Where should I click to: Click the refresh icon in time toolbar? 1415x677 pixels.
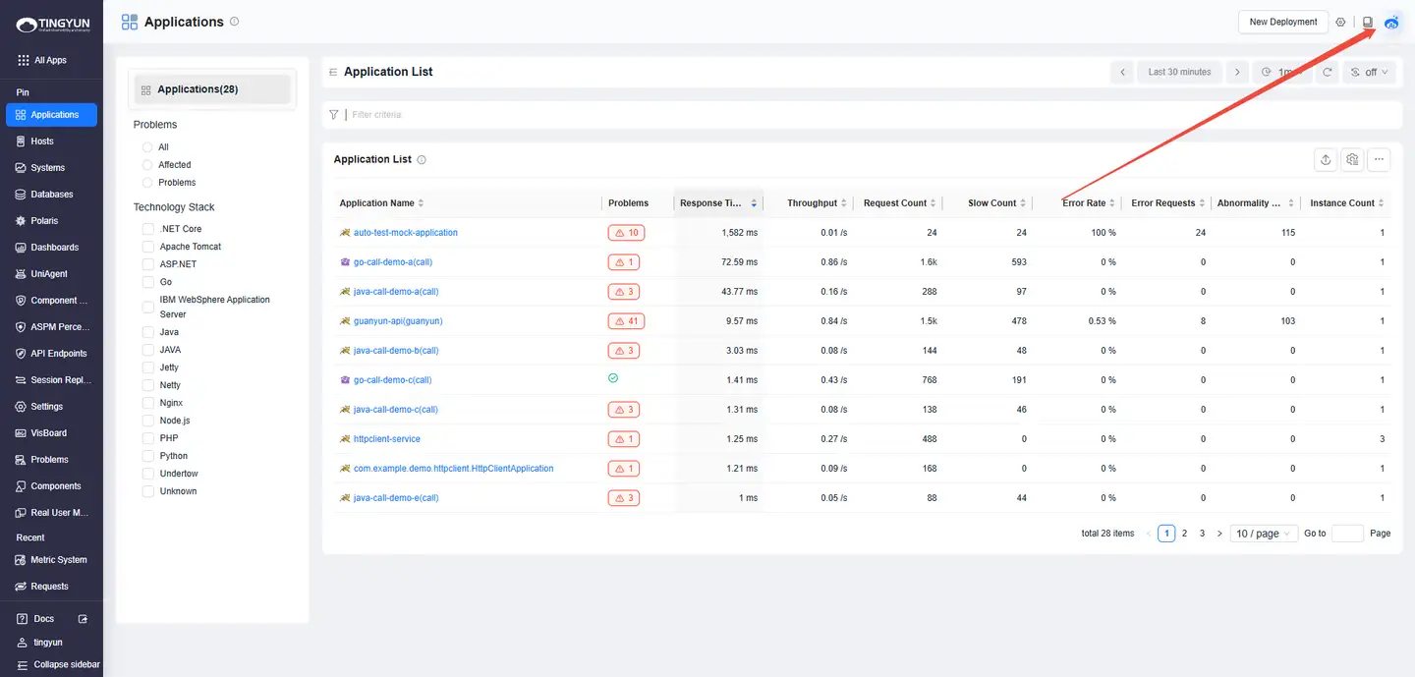[x=1327, y=72]
